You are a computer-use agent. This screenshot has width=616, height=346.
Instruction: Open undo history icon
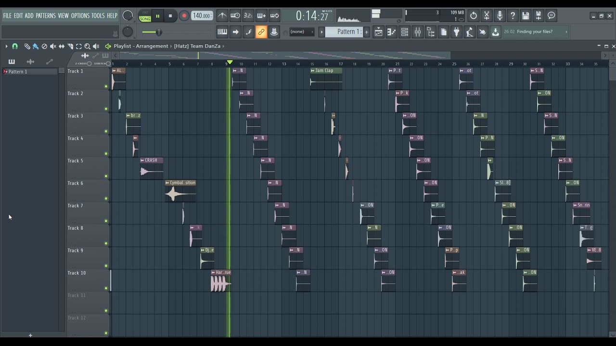pos(474,16)
